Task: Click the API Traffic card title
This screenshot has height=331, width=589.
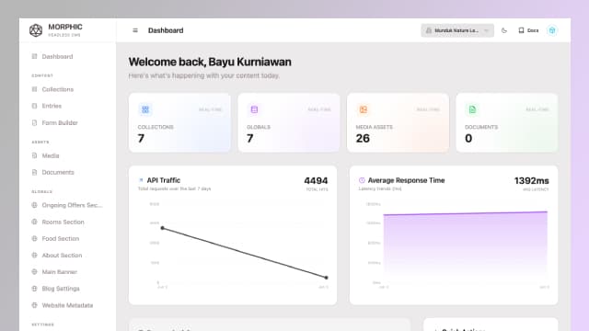Action: point(164,180)
